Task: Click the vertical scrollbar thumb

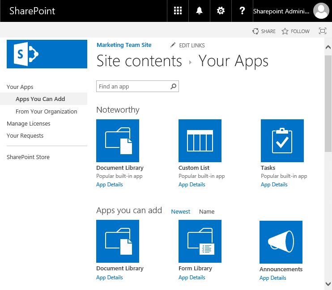Action: click(328, 103)
